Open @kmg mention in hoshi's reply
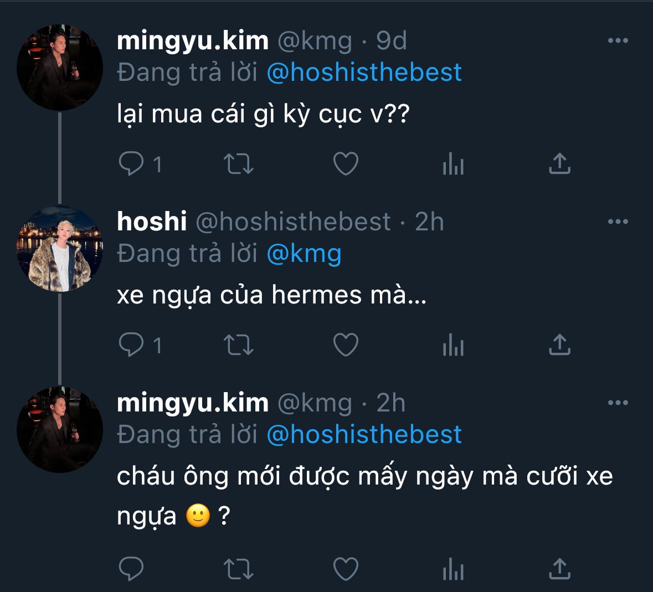The width and height of the screenshot is (653, 592). pyautogui.click(x=304, y=254)
